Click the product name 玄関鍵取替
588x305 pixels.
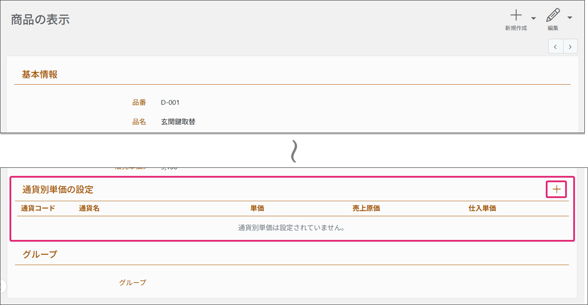coord(178,122)
